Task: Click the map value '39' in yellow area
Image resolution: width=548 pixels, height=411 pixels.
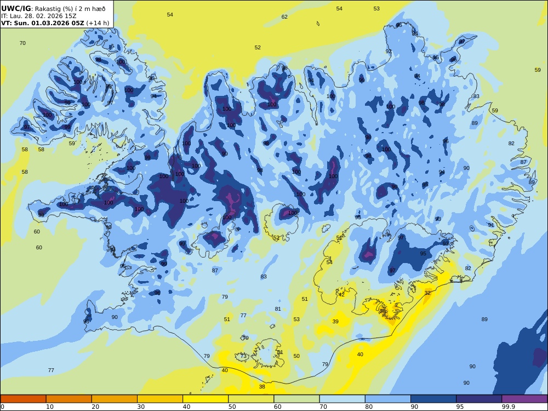Action: pos(335,322)
